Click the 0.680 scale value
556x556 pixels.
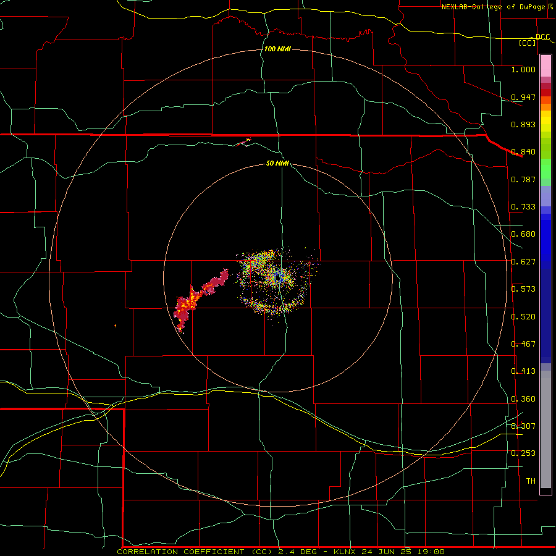coord(523,234)
